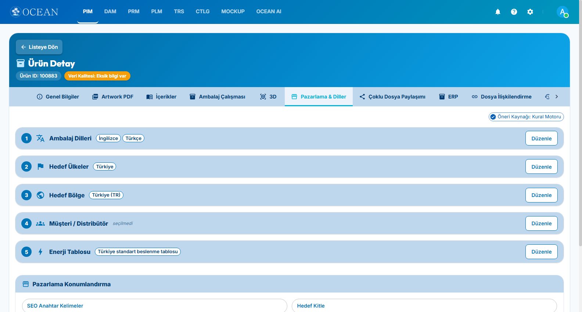Open the help question mark icon
Image resolution: width=582 pixels, height=312 pixels.
(514, 12)
